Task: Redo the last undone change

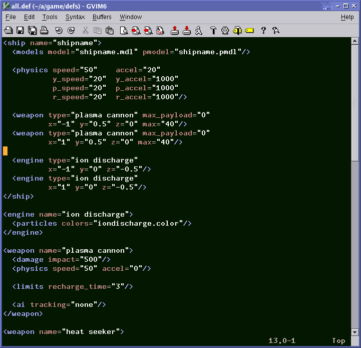Action: (71, 31)
